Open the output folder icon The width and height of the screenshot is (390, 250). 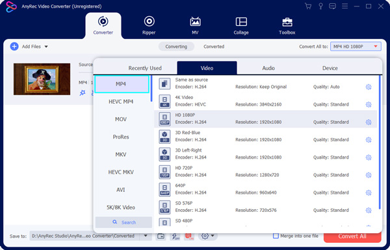pos(161,236)
